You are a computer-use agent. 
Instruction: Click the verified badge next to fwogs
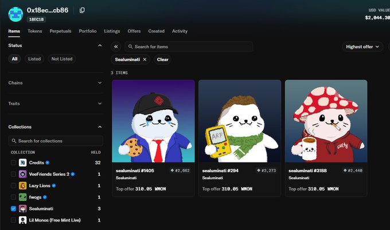pos(45,197)
